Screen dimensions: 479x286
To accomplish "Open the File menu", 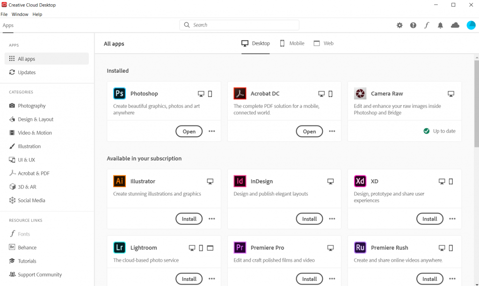I will coord(4,14).
